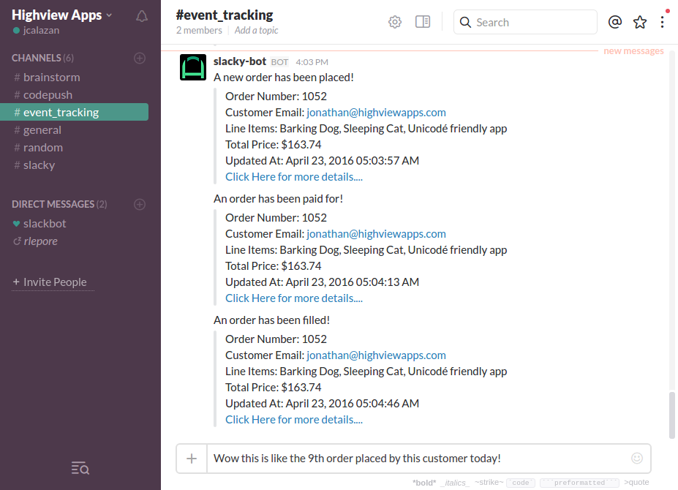The height and width of the screenshot is (490, 678).
Task: Open email link in 'new order placed' message
Action: [x=376, y=113]
